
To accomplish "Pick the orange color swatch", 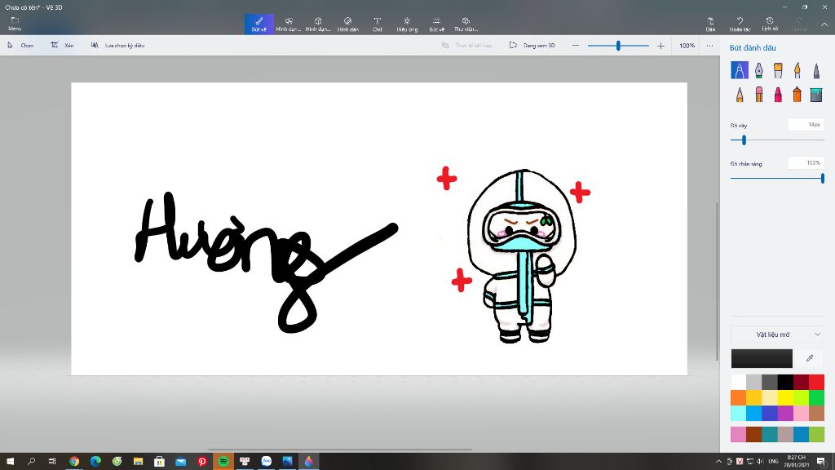I will click(x=738, y=397).
